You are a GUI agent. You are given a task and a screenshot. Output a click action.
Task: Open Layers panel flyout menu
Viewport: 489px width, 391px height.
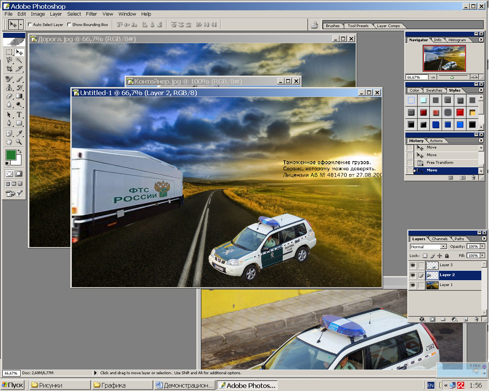(484, 239)
